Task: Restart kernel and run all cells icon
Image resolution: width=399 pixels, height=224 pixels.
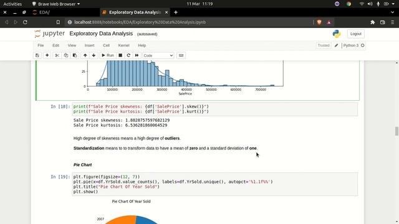Action: coord(137,55)
